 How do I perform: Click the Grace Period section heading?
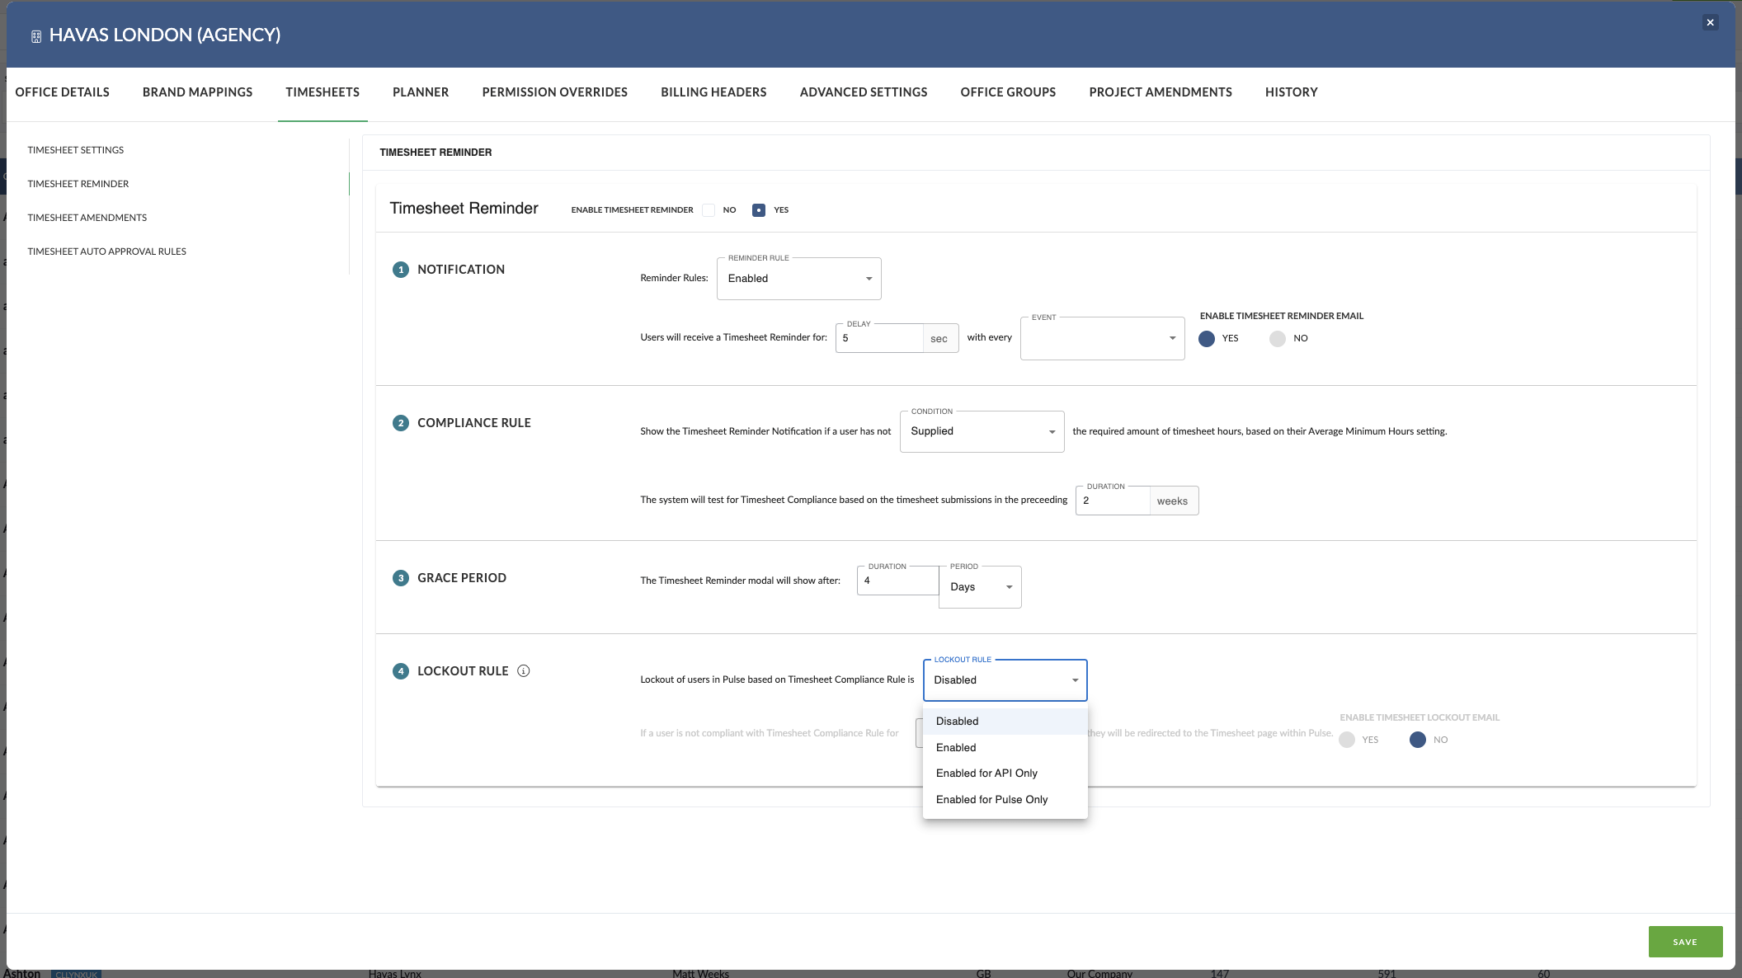pyautogui.click(x=462, y=578)
